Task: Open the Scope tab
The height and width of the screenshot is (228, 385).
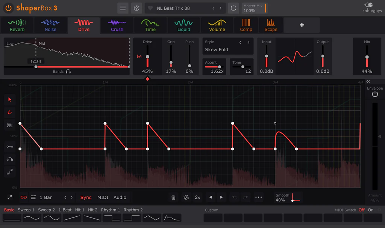Action: click(271, 25)
